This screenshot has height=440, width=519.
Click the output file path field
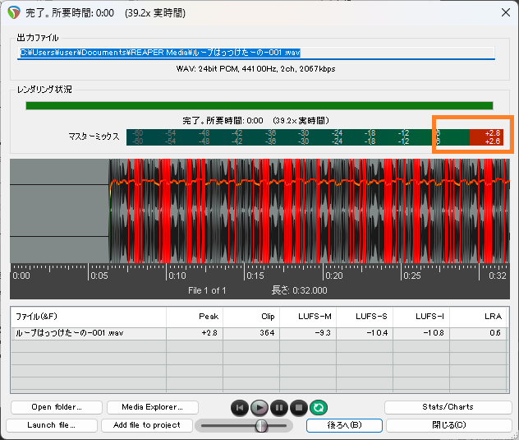click(256, 53)
